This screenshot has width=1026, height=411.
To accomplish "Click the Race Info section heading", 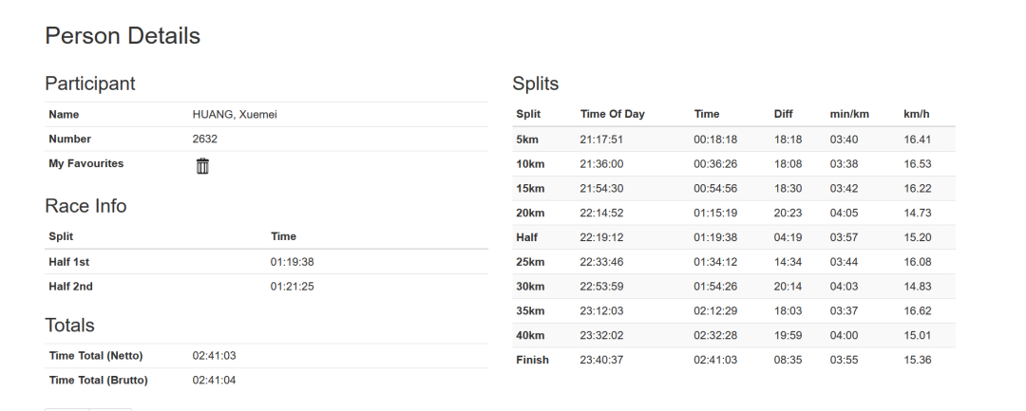I will coord(85,206).
